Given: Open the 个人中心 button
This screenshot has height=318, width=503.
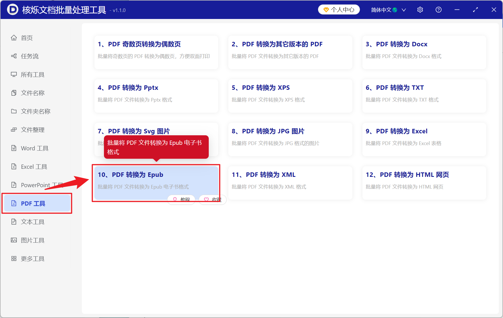Looking at the screenshot, I should (x=339, y=10).
